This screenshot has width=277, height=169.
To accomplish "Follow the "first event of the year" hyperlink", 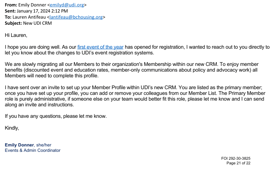I will [100, 47].
